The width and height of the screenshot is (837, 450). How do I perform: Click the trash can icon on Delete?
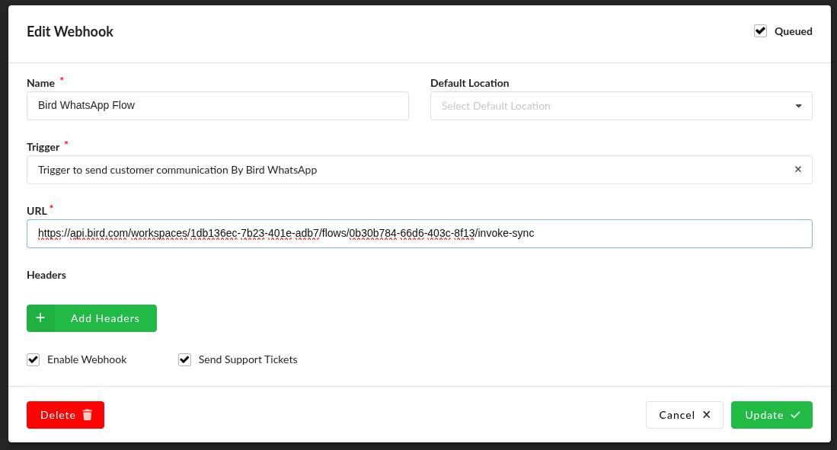coord(88,415)
